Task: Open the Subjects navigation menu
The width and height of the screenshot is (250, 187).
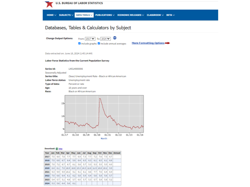Action: (x=66, y=15)
